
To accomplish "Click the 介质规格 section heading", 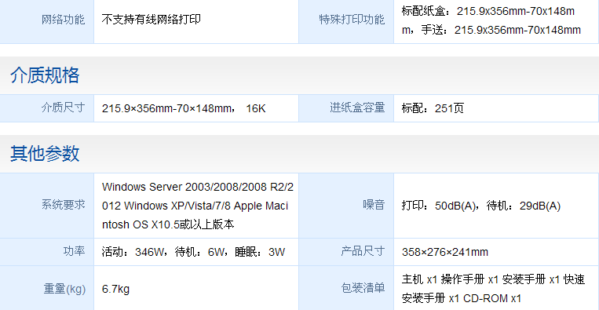I will [45, 75].
